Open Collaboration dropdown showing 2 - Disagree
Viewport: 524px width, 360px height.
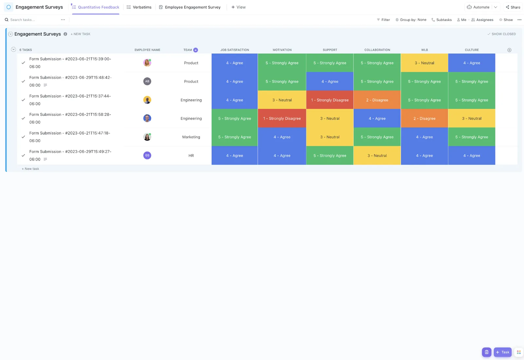(377, 100)
